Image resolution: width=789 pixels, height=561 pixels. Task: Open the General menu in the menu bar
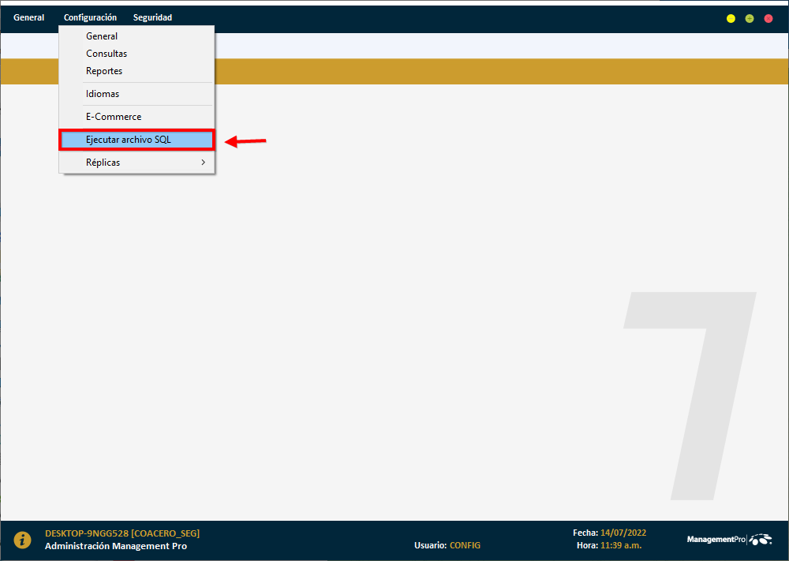pos(28,17)
